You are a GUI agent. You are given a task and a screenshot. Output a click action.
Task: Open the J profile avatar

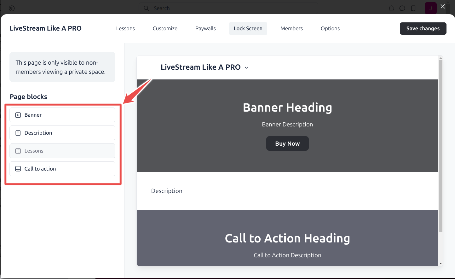(x=431, y=8)
